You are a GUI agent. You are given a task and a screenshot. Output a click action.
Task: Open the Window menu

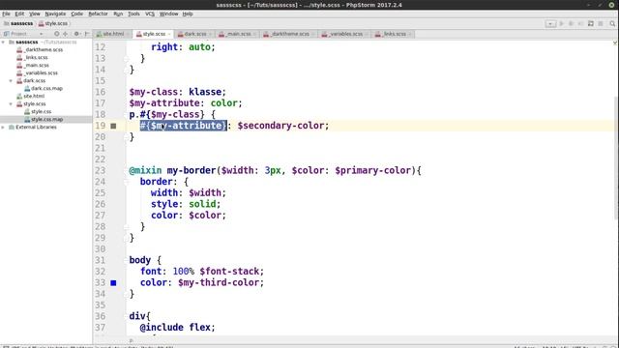pos(168,14)
